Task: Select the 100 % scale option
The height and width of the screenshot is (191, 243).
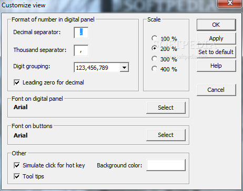Action: pos(155,38)
